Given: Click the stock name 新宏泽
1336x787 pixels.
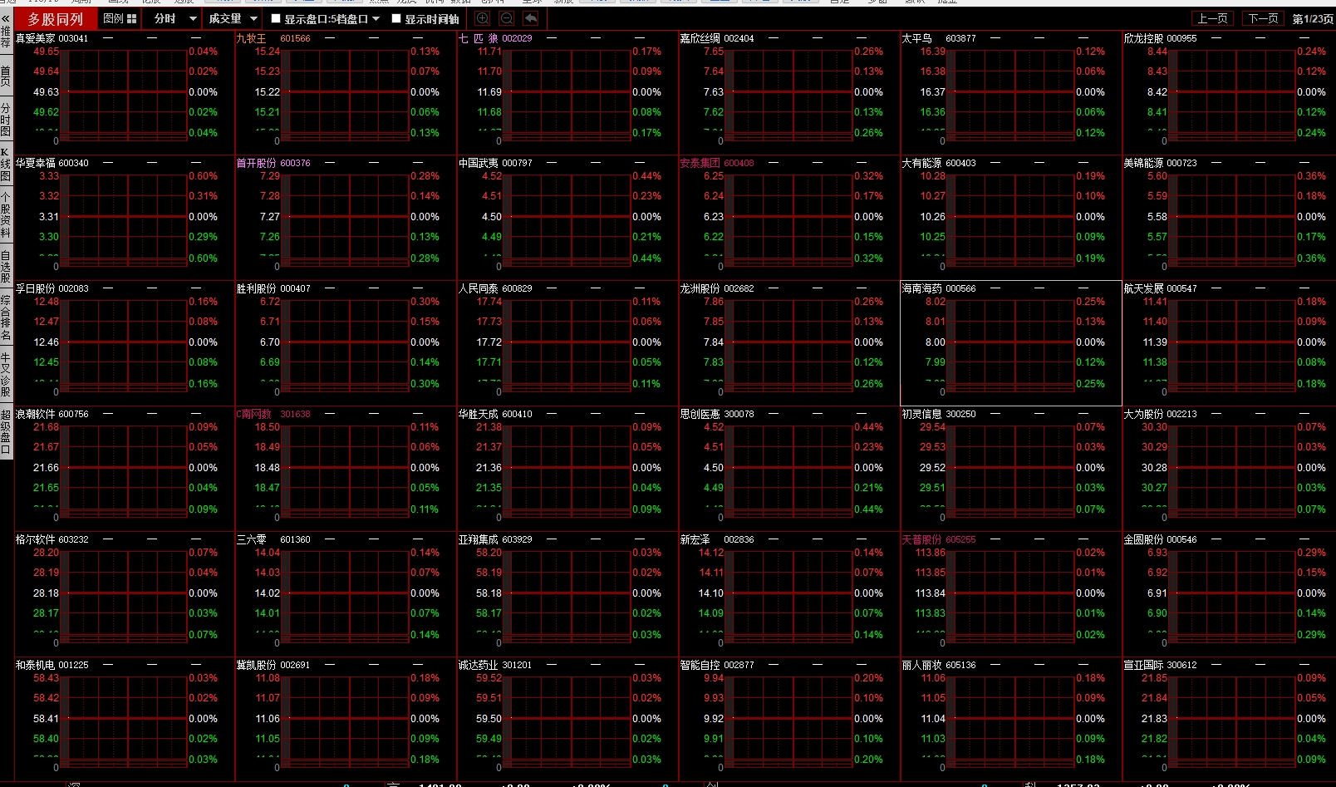Looking at the screenshot, I should pos(695,539).
